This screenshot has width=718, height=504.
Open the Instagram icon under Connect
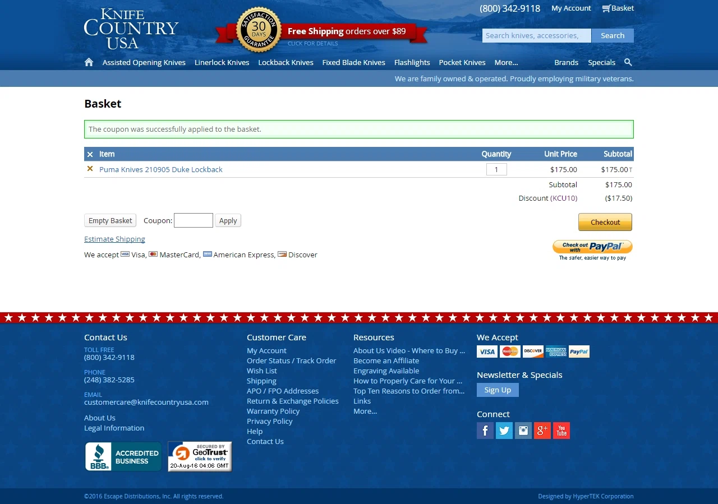click(523, 431)
